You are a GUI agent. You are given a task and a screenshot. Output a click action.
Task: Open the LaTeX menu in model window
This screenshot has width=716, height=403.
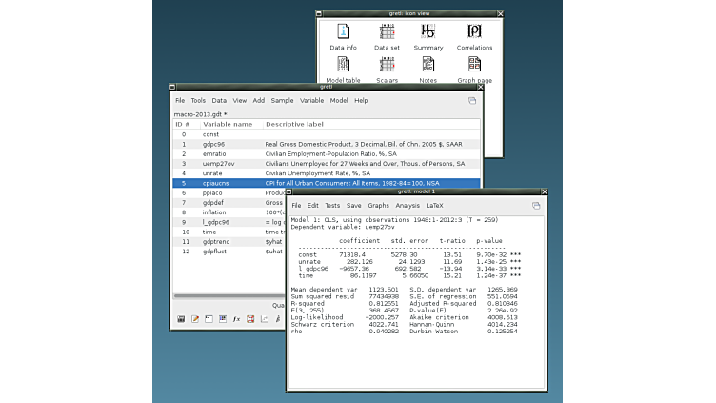point(434,205)
